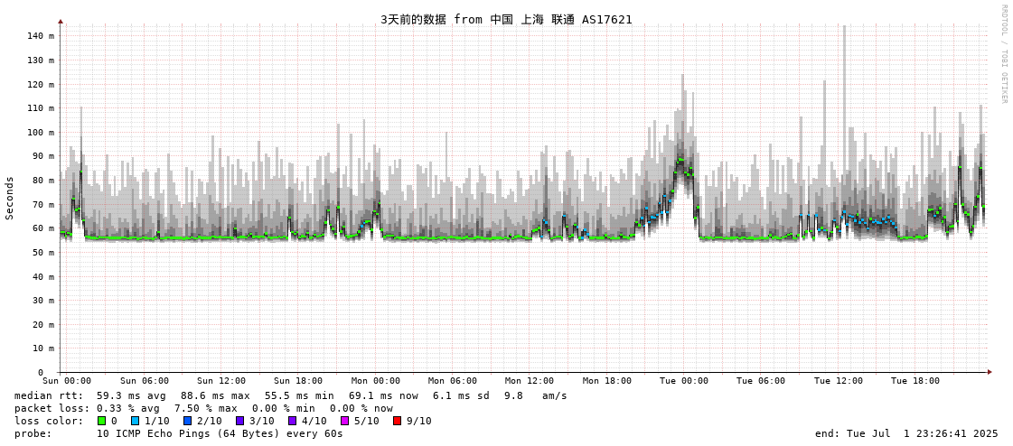Viewport: 1013px width, 446px height.
Task: Click the '40 m' y-axis value
Action: 42,277
